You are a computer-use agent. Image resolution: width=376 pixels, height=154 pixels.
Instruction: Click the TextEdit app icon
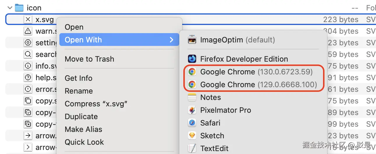(192, 148)
